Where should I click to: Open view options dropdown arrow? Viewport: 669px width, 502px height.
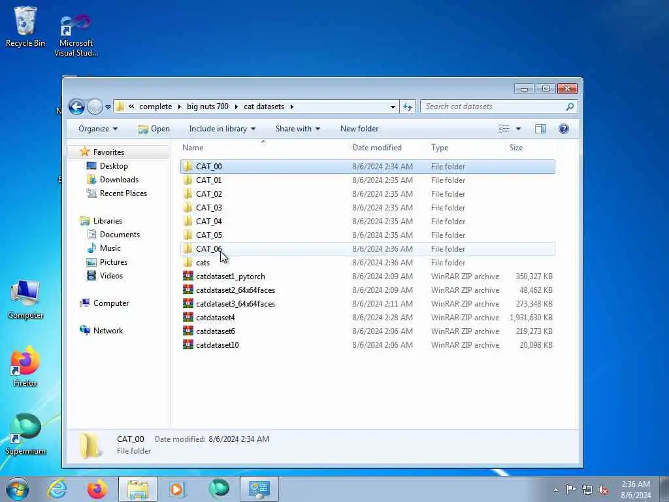click(518, 129)
